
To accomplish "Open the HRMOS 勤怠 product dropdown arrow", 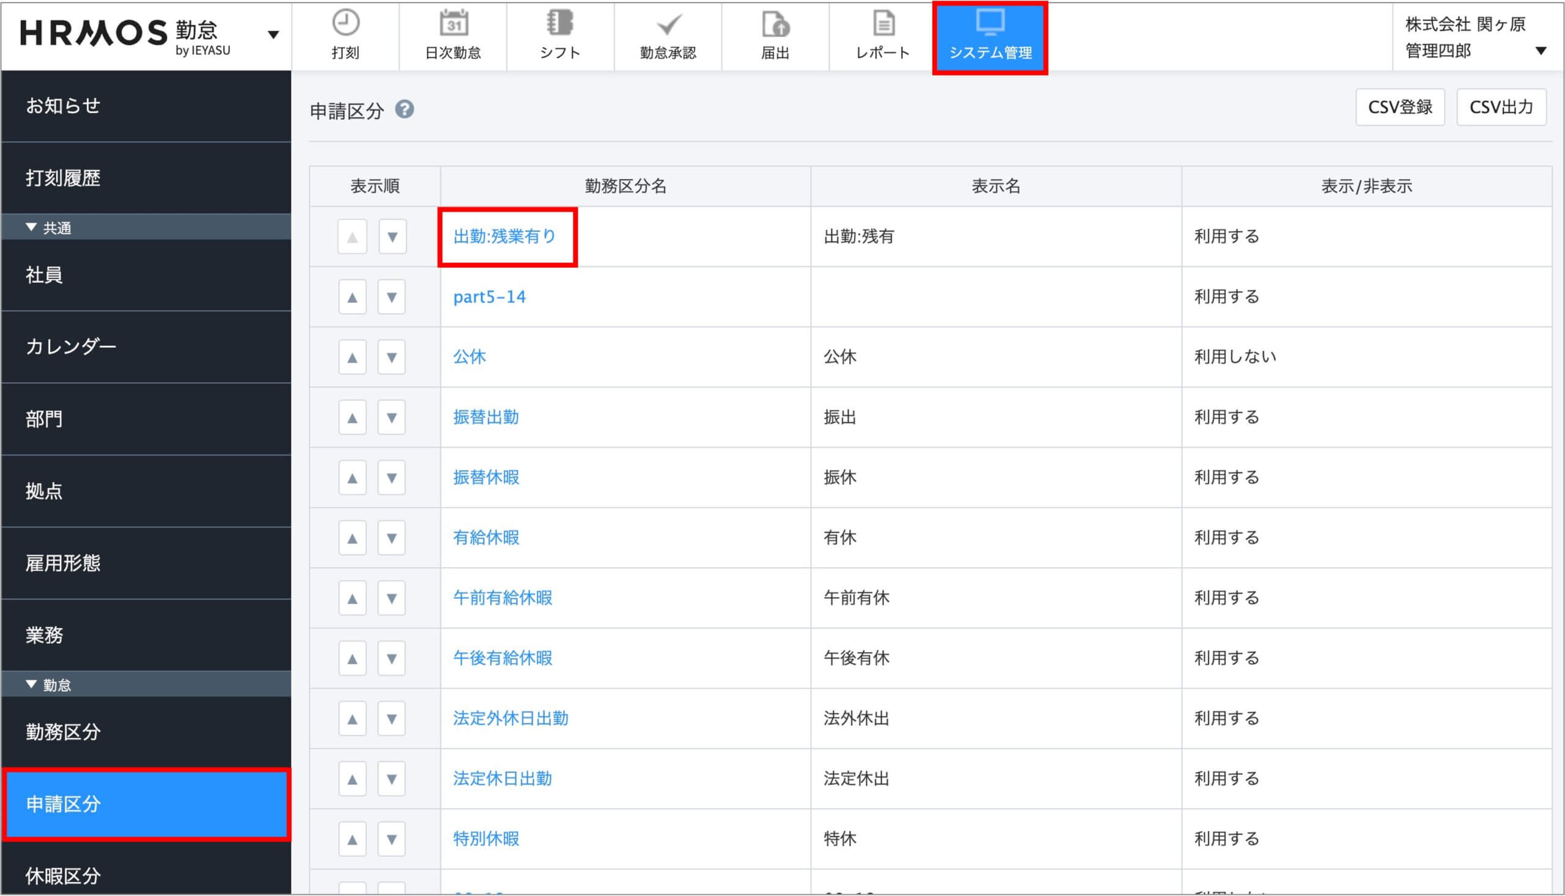I will (273, 35).
